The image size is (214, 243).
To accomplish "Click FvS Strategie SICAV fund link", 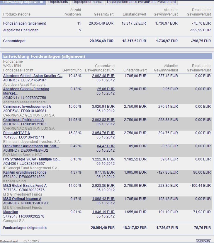I will point(31,159).
